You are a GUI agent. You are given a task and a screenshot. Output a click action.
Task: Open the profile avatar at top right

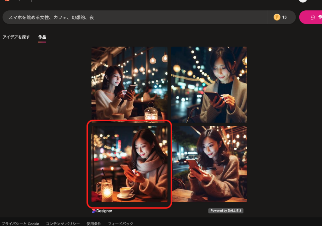(x=303, y=1)
